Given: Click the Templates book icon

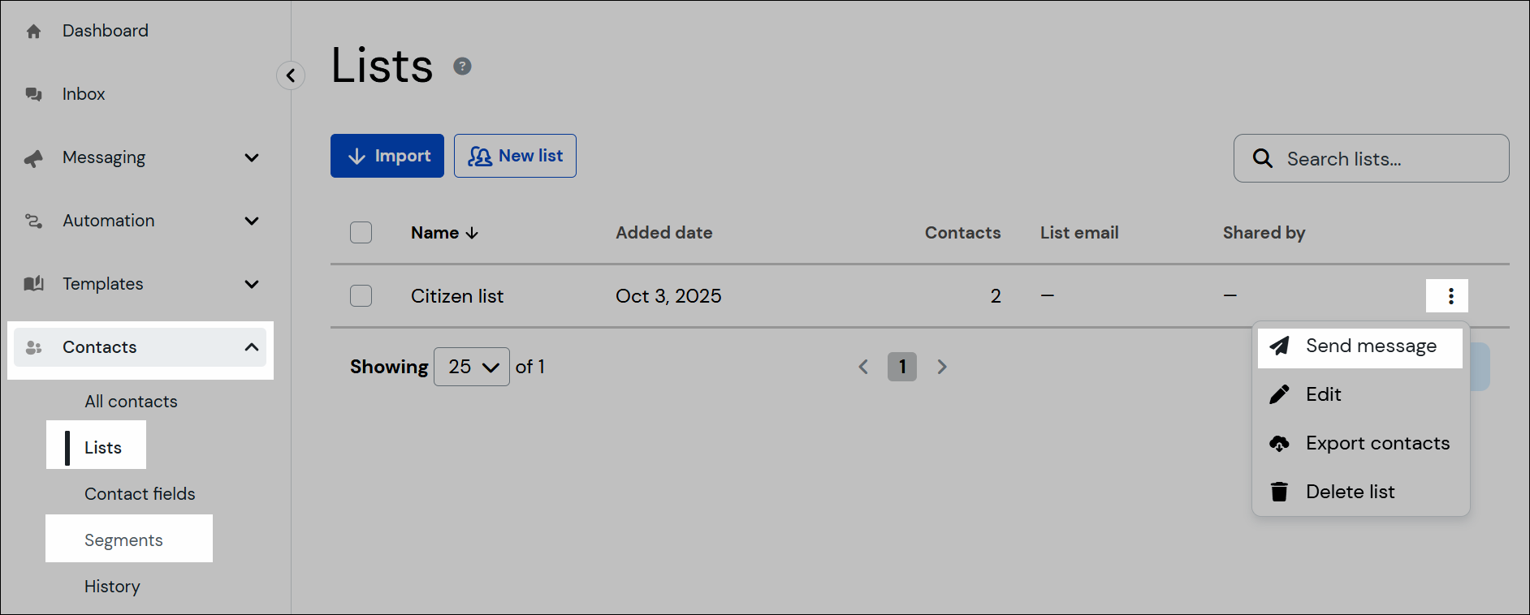Looking at the screenshot, I should pyautogui.click(x=33, y=283).
